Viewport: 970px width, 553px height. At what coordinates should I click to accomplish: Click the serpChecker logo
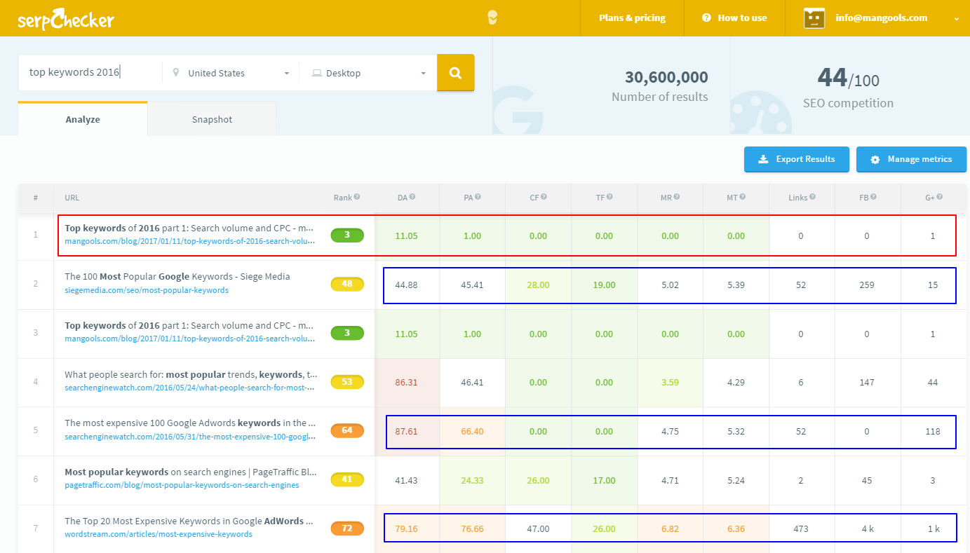click(66, 19)
